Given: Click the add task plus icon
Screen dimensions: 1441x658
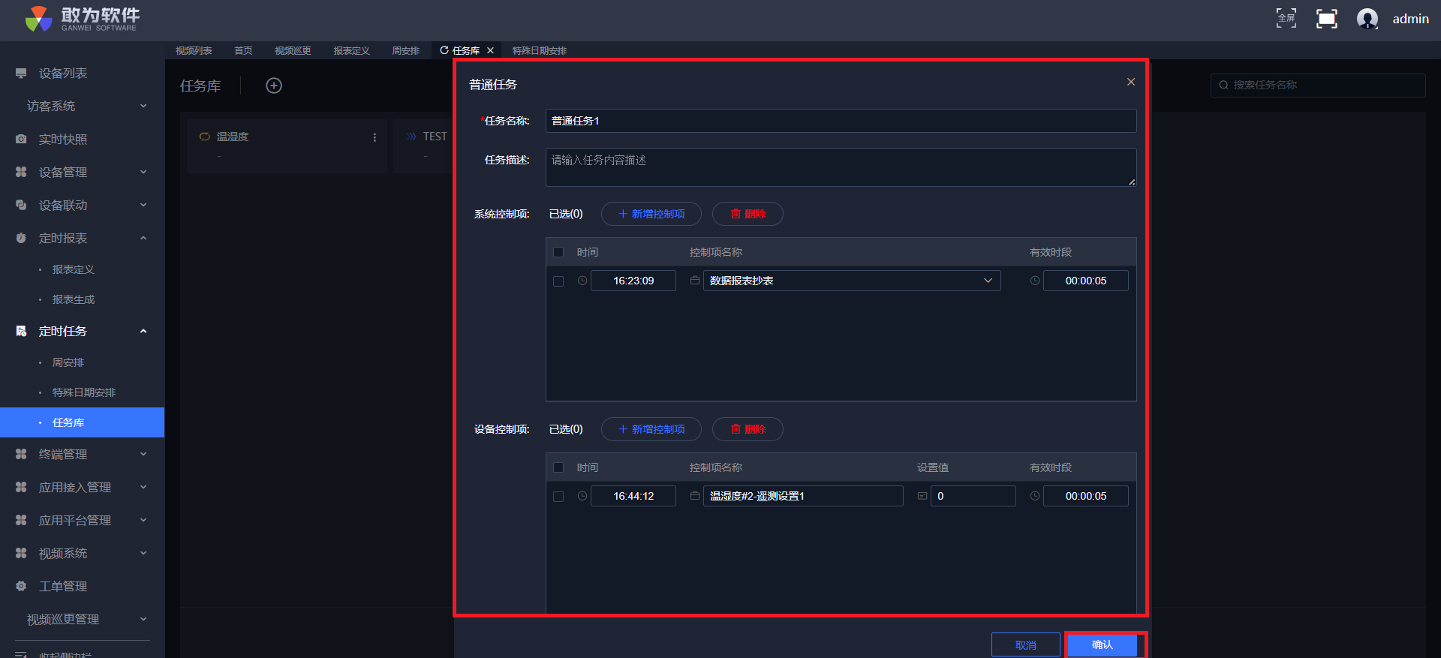Looking at the screenshot, I should pos(274,86).
